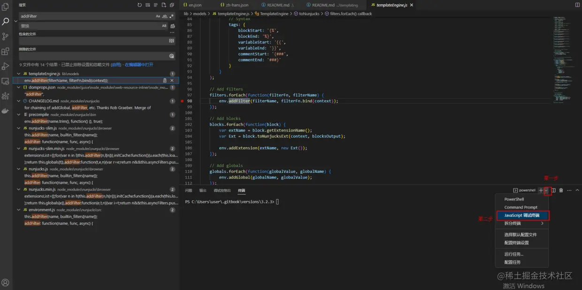
Task: Dismiss the env.addFilter match in templateEngine.js
Action: [x=172, y=81]
